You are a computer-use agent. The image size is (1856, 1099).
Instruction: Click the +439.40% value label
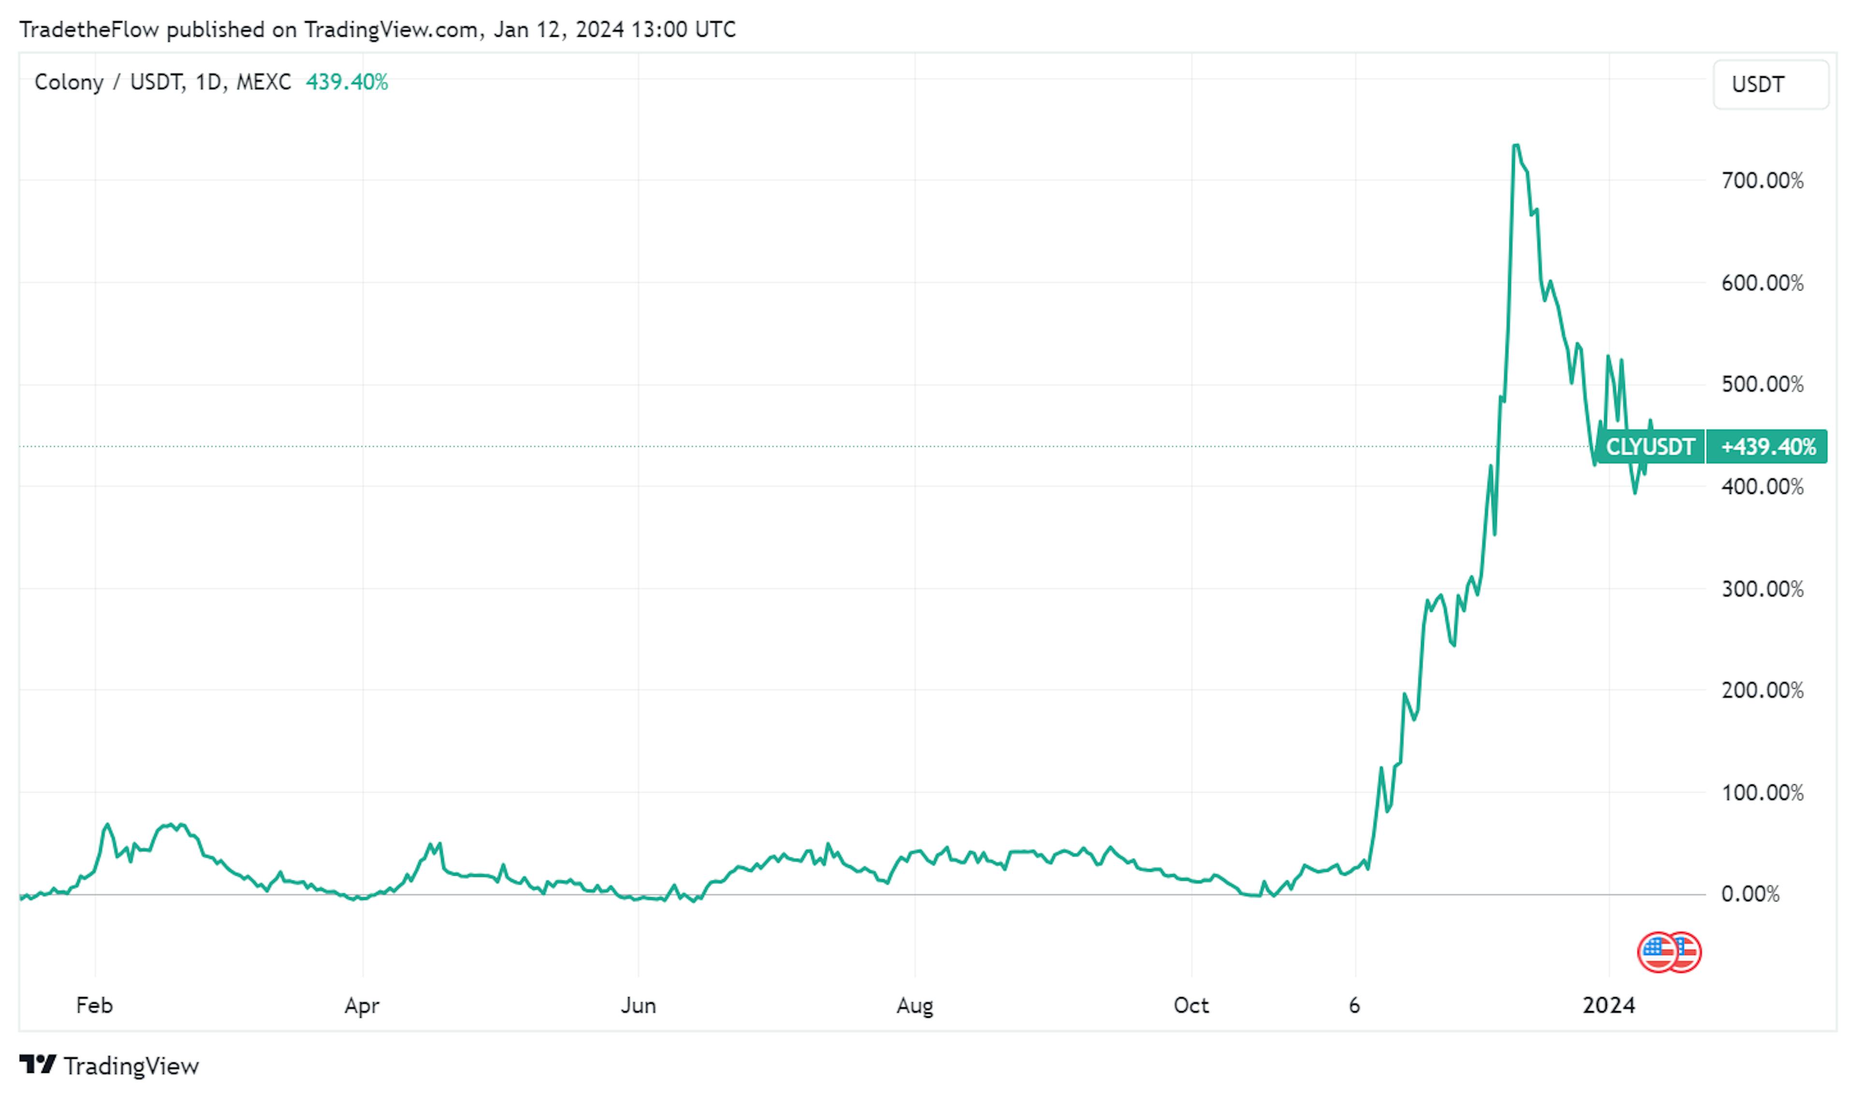[1767, 447]
